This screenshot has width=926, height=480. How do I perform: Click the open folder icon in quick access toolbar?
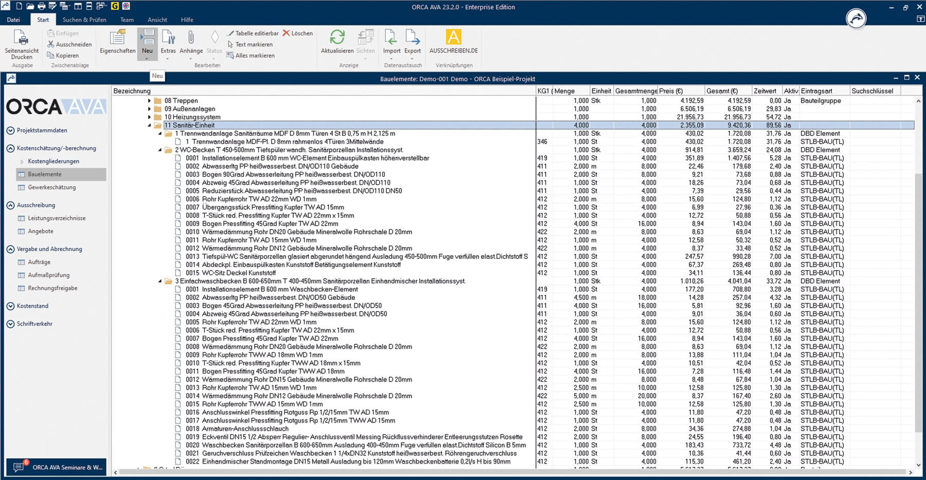(30, 6)
